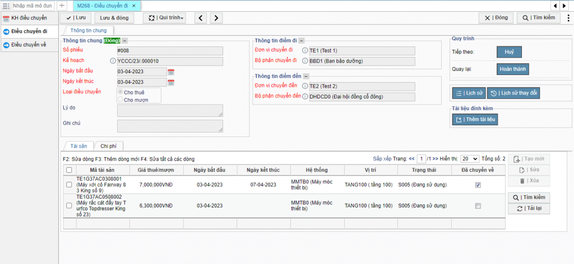Toggle Đã chuyển về checkbox for TE1G37AC0508002

click(x=478, y=206)
